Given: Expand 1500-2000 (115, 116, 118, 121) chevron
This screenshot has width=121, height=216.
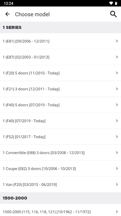Looking at the screenshot, I should 117,212.
